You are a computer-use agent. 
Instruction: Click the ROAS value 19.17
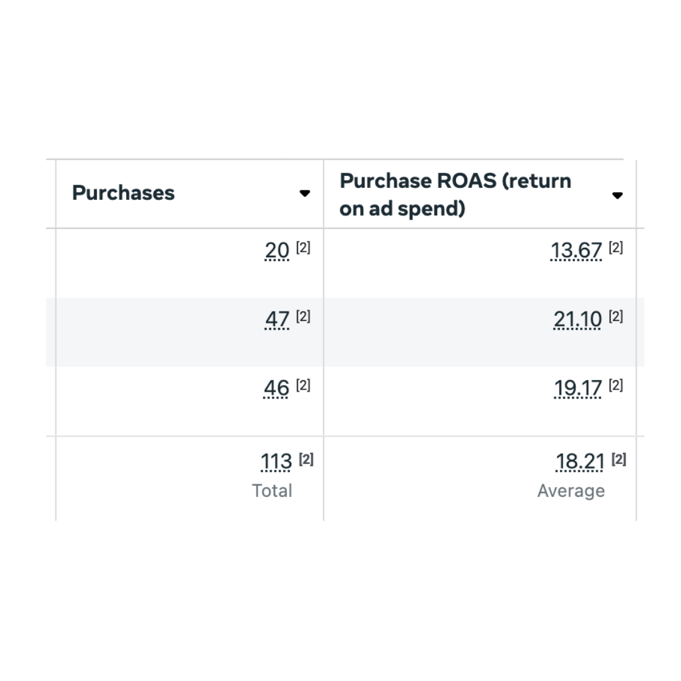(x=578, y=388)
